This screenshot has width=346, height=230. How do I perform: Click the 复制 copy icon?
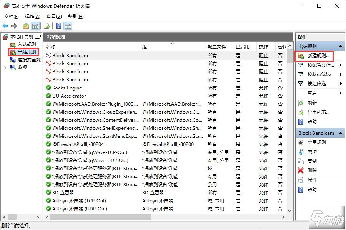(x=301, y=161)
